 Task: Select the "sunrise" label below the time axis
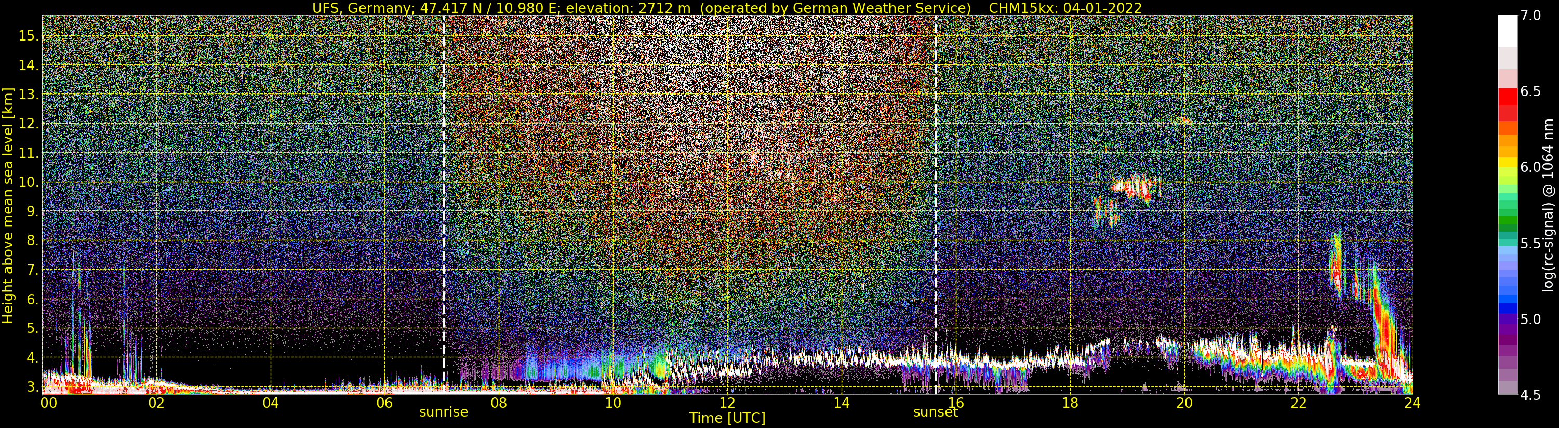[x=444, y=412]
